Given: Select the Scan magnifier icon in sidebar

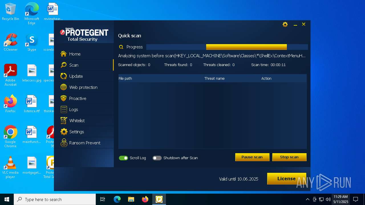Looking at the screenshot, I should tap(64, 65).
